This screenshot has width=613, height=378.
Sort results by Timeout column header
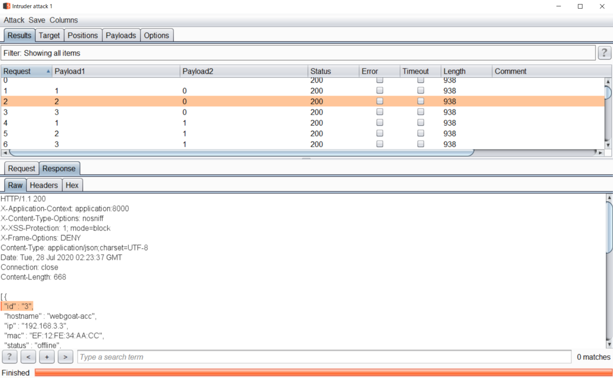(420, 71)
